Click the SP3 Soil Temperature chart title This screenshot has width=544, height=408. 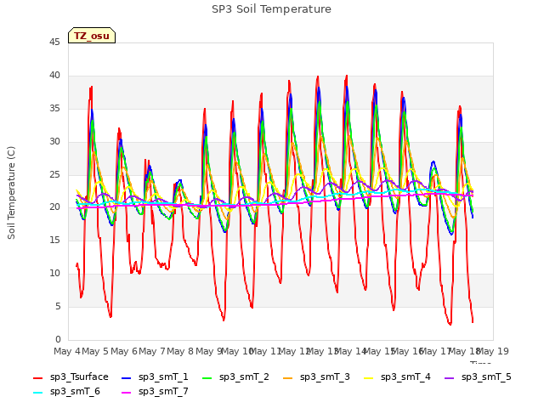(272, 9)
